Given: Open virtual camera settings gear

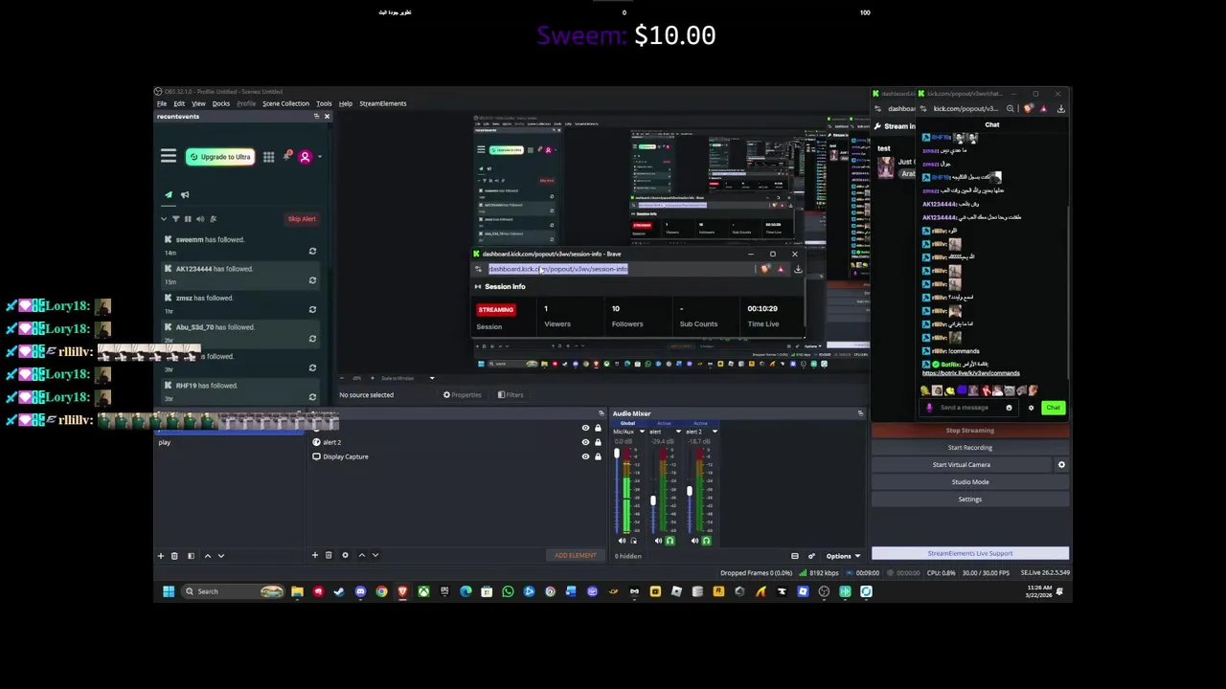Looking at the screenshot, I should (1061, 465).
